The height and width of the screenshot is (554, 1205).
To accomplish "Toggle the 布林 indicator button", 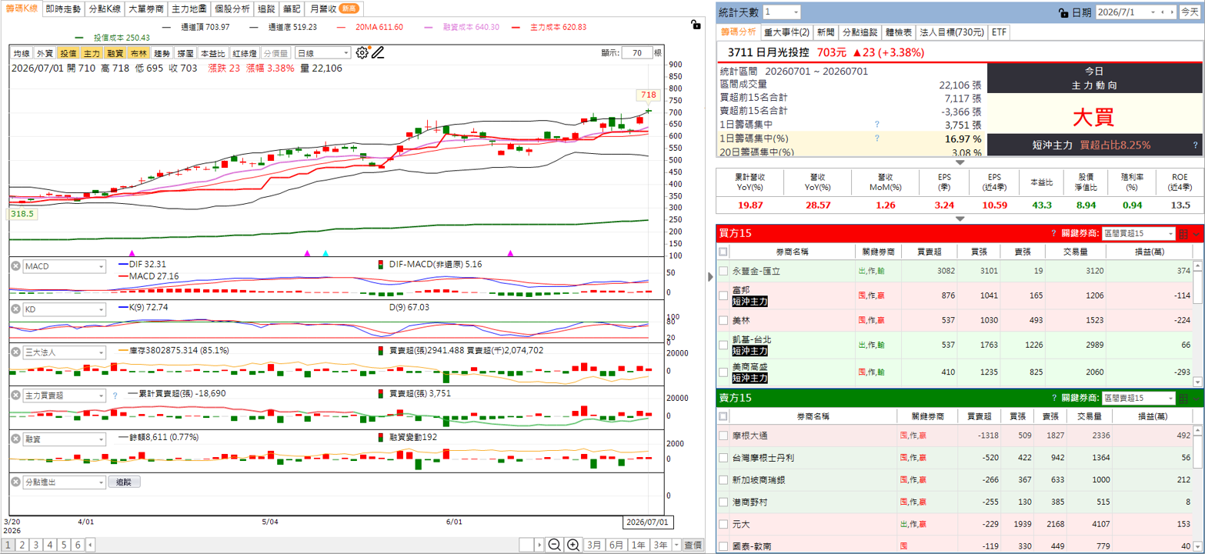I will (x=139, y=53).
